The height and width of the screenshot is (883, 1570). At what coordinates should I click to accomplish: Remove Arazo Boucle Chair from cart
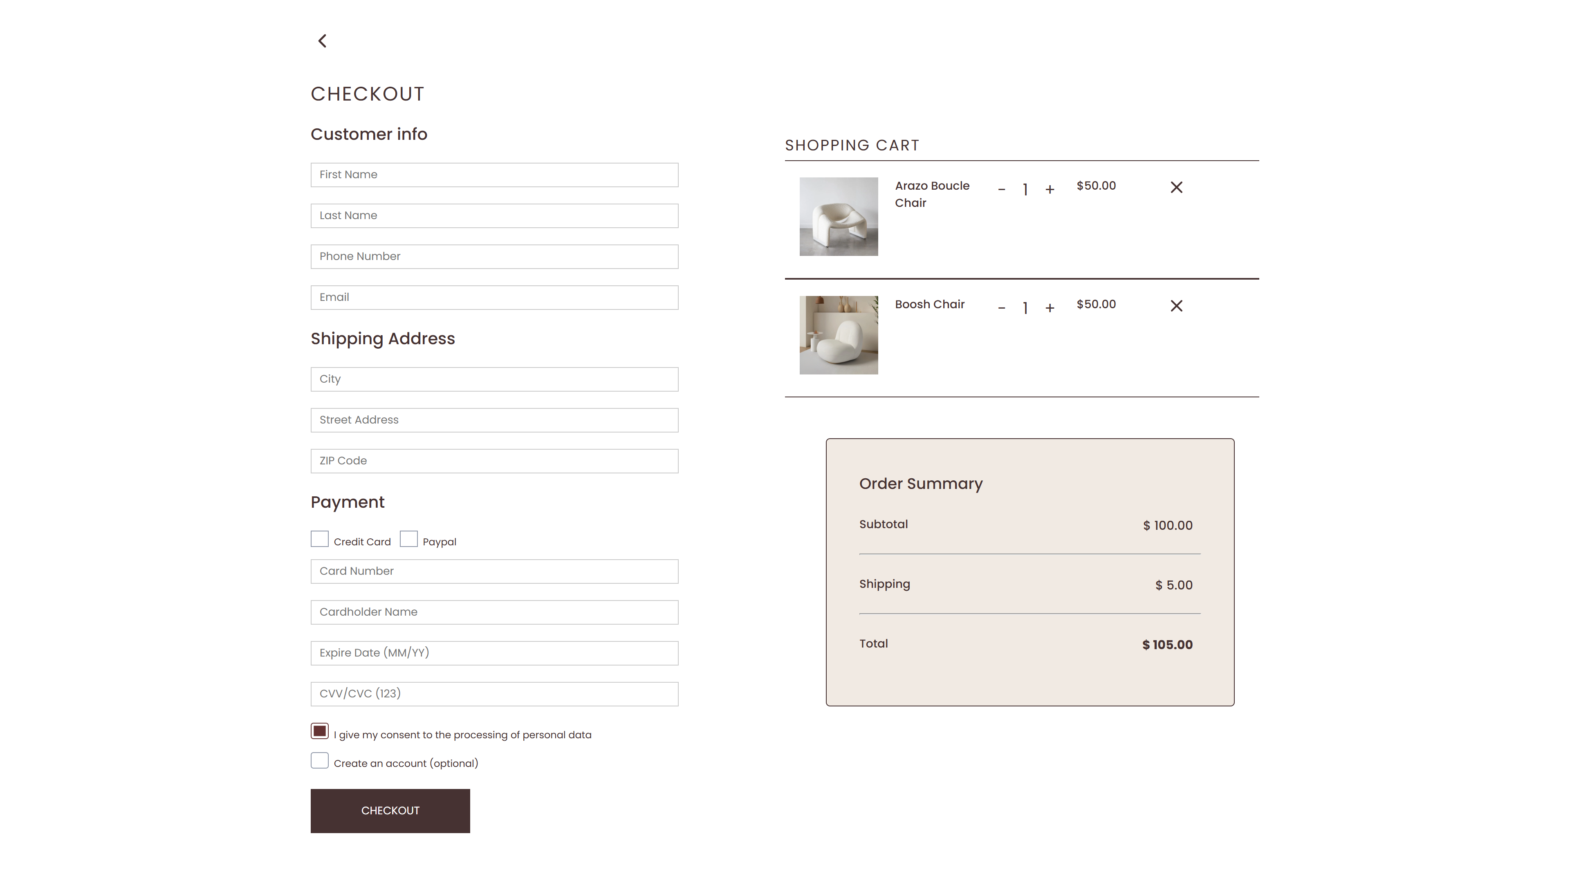click(x=1176, y=187)
